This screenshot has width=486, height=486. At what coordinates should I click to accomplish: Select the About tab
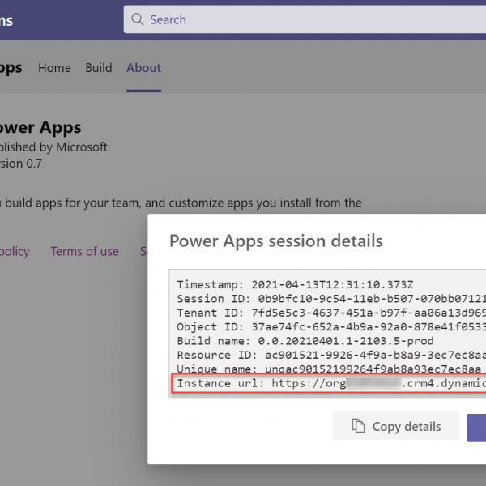[x=144, y=68]
